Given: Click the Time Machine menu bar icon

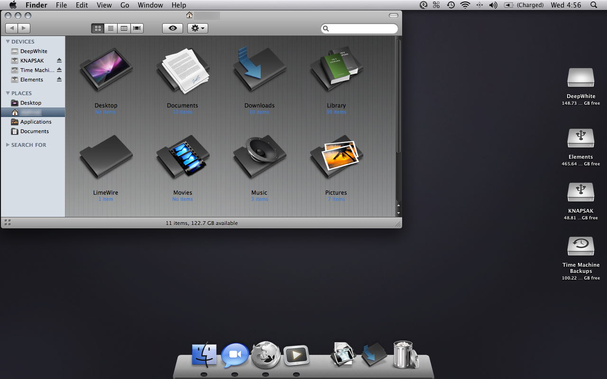Looking at the screenshot, I should point(451,5).
